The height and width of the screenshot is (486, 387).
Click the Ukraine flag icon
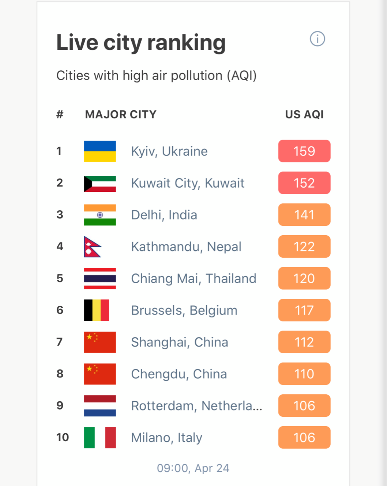point(100,151)
